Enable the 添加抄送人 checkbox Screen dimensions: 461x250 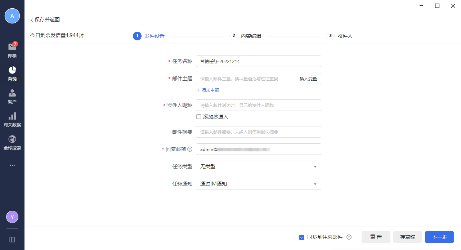point(199,117)
